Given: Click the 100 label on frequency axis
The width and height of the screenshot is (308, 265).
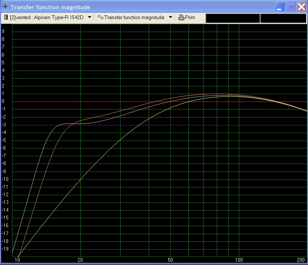Looking at the screenshot, I should click(239, 260).
